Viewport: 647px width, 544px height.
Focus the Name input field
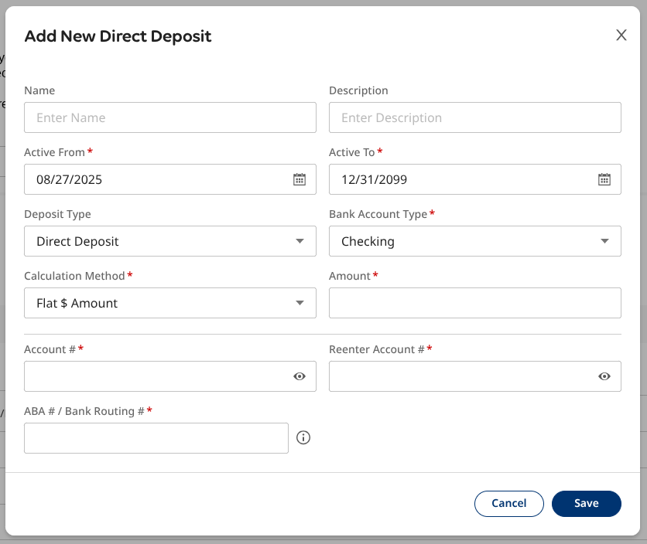point(170,117)
